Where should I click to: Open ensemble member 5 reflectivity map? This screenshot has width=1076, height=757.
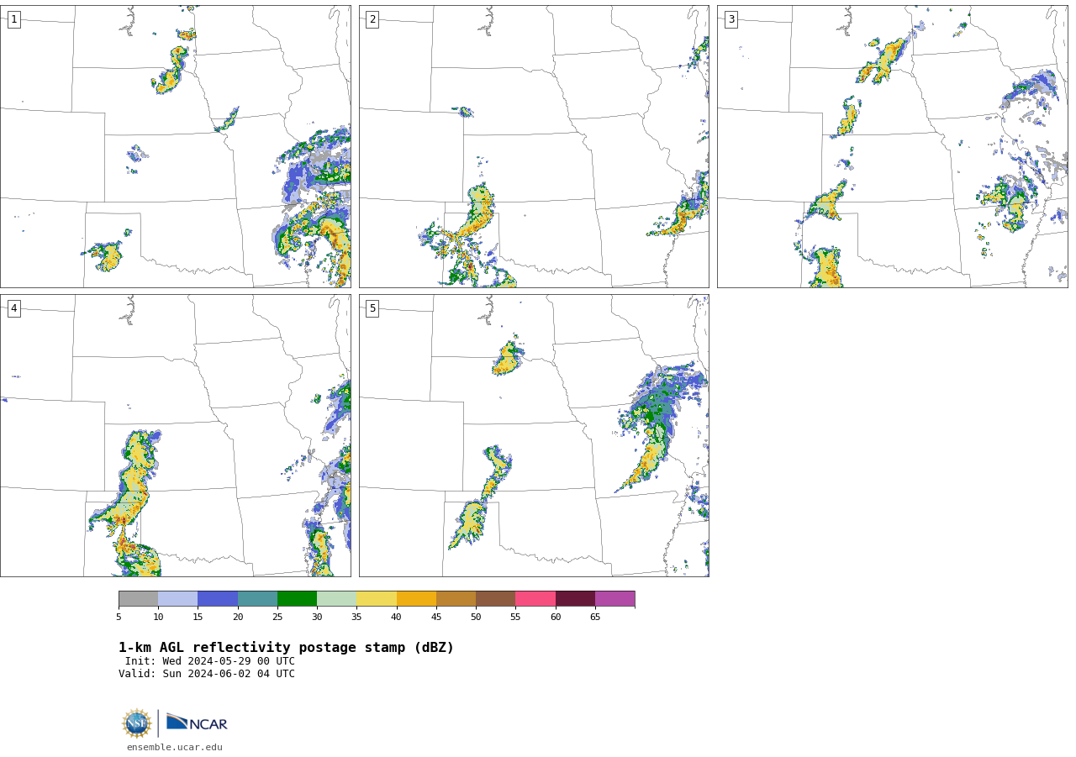[x=534, y=435]
